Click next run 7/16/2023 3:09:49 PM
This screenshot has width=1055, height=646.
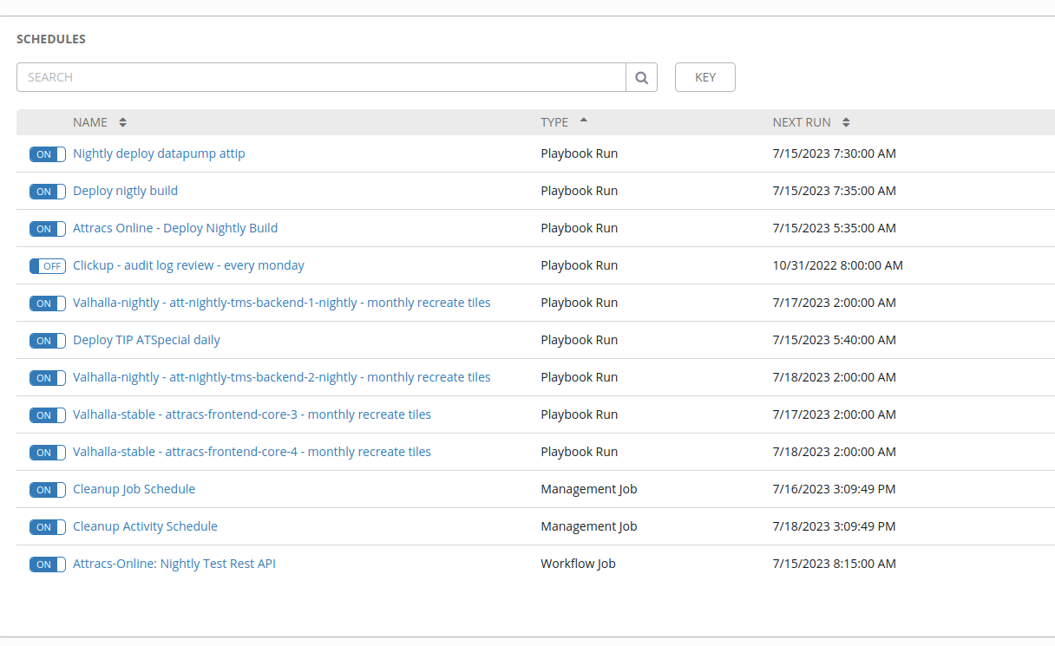pos(834,489)
